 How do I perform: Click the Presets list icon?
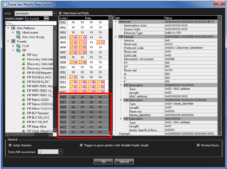[x=13, y=41]
